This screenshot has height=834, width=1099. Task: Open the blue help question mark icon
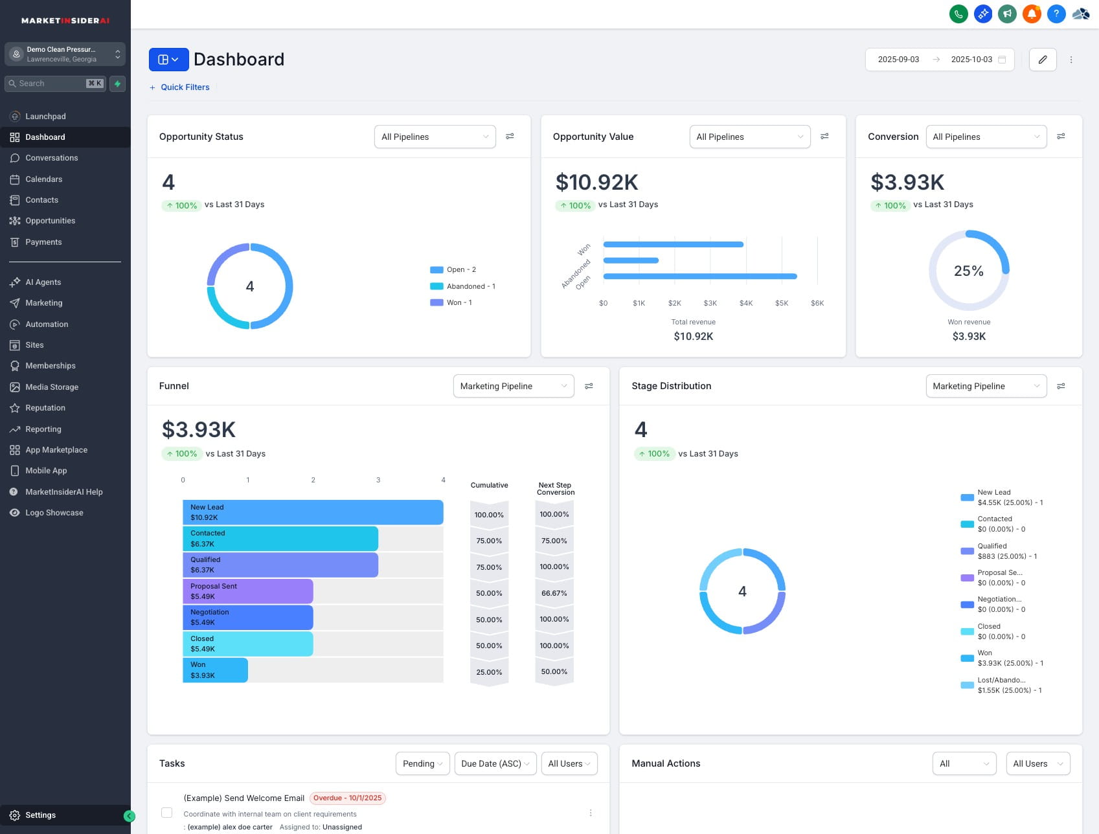coord(1056,14)
